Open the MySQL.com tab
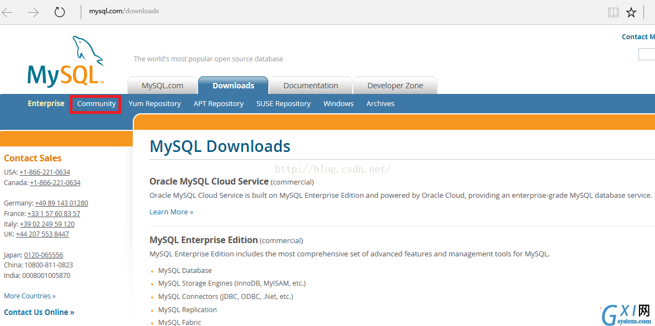 162,86
